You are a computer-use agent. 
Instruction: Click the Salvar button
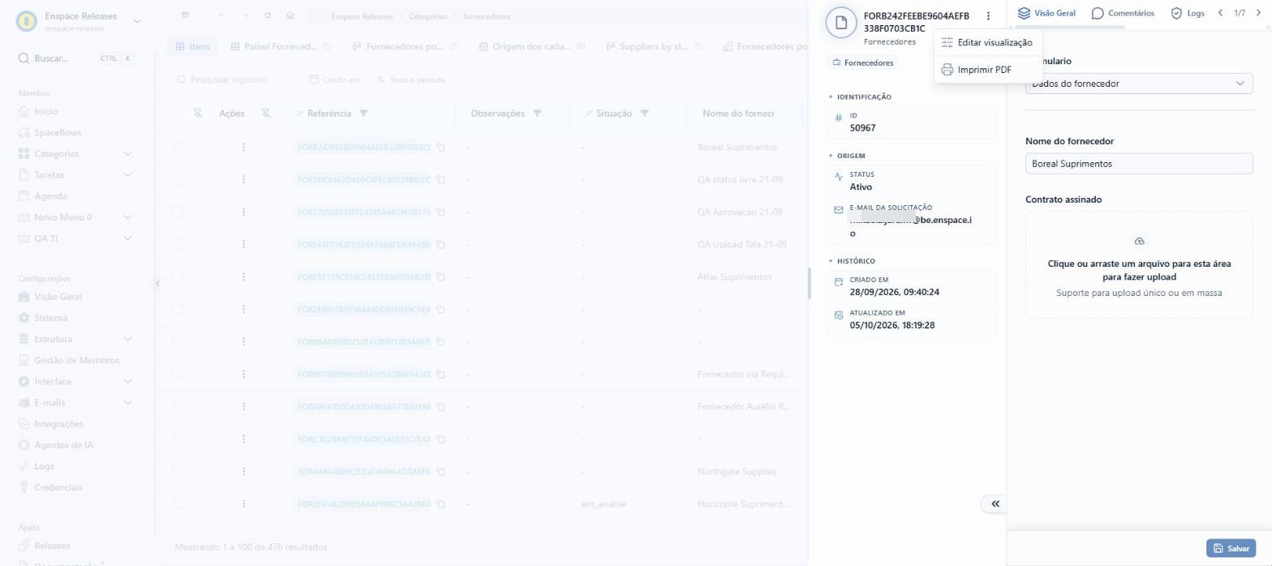[1231, 548]
